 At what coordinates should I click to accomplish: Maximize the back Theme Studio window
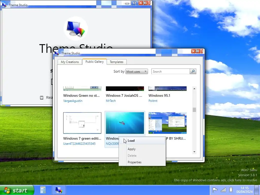click(x=135, y=3)
